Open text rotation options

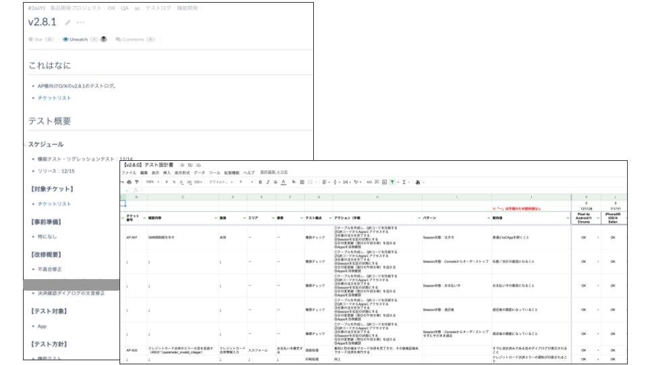click(x=357, y=182)
